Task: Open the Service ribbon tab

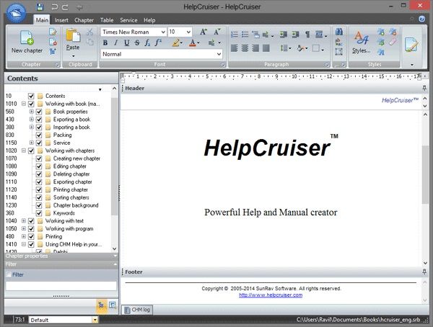Action: [128, 20]
